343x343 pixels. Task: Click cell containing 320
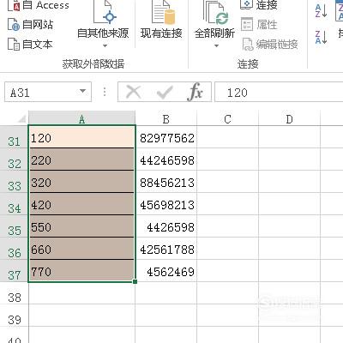[81, 182]
